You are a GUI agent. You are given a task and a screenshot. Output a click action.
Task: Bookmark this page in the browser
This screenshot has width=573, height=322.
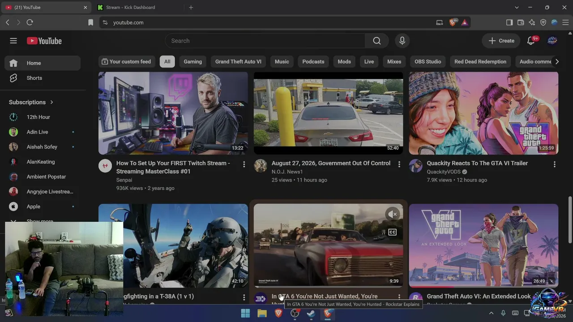(x=90, y=22)
